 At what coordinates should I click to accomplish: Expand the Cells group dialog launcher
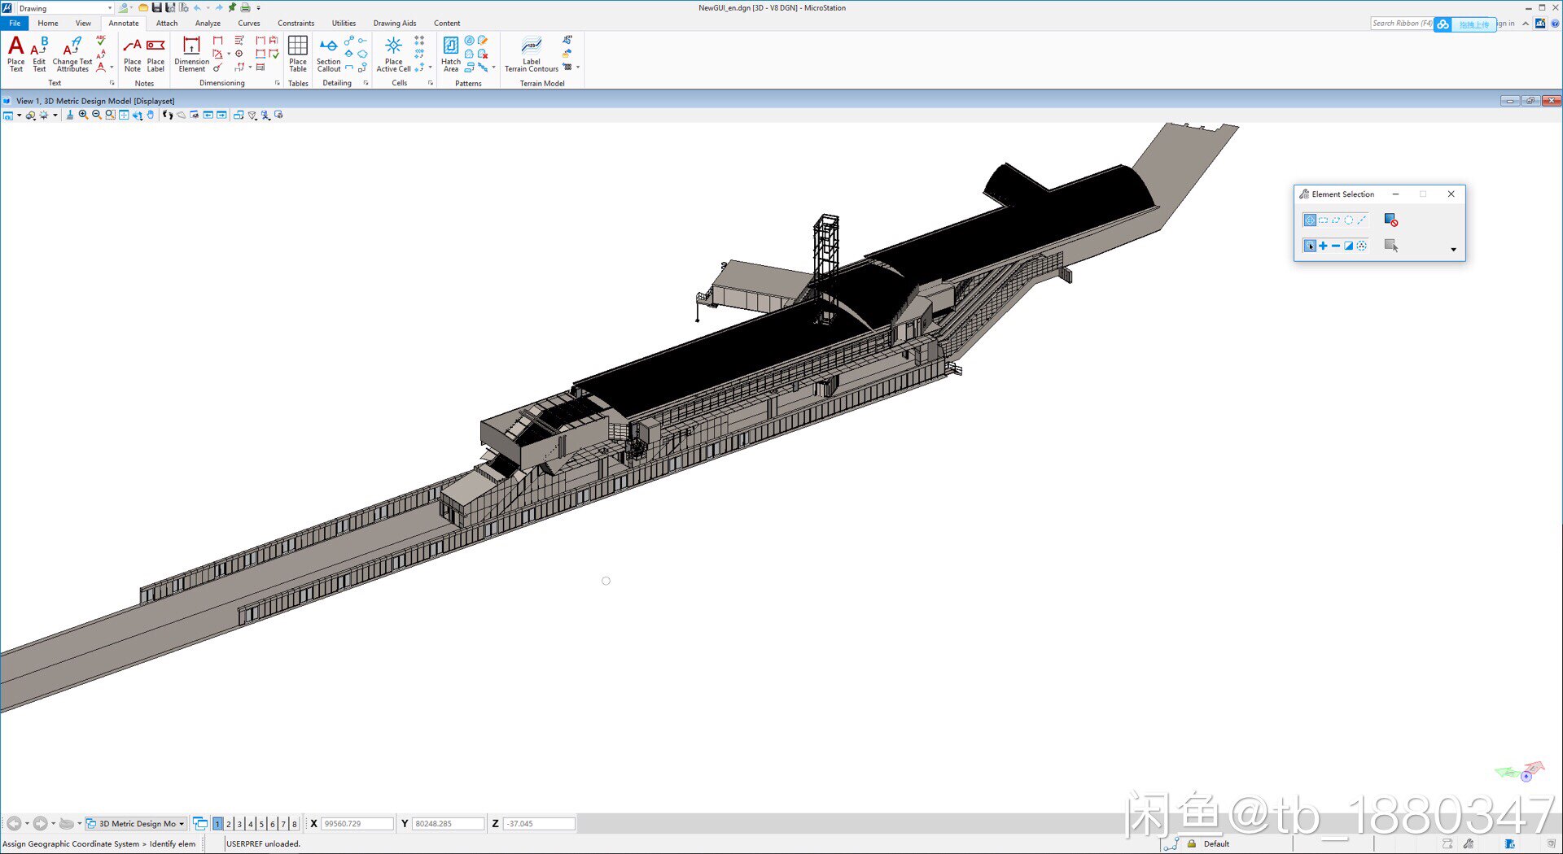[431, 83]
